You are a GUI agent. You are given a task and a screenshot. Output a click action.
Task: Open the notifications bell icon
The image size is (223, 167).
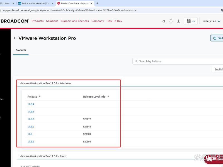171,21
